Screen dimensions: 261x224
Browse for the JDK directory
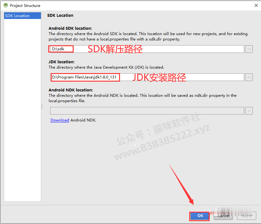click(x=249, y=77)
